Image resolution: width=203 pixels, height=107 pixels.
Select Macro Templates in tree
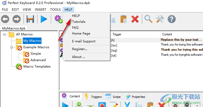pos(37,67)
